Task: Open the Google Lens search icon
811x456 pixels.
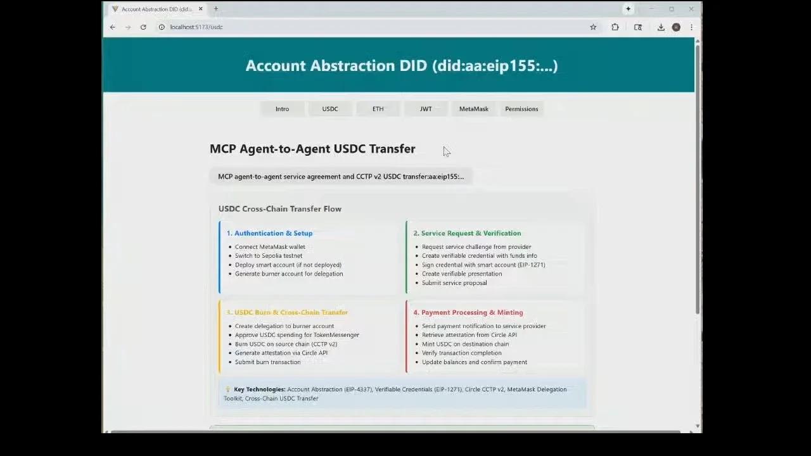Action: (637, 27)
